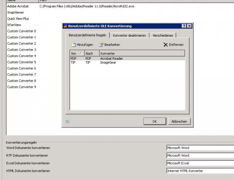This screenshot has height=180, width=234.
Task: Click the Entfernen X icon
Action: pos(166,45)
